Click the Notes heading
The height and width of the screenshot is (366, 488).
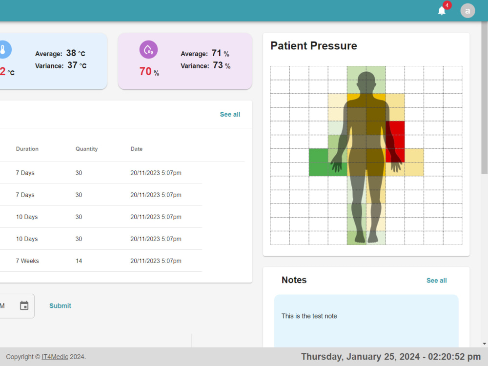(x=294, y=280)
